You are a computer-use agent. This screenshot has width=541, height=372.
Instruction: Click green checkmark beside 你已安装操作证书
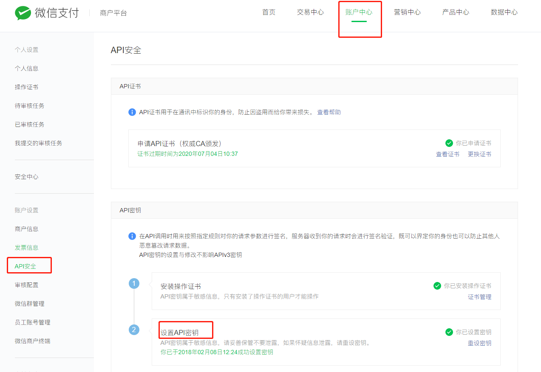tap(437, 286)
